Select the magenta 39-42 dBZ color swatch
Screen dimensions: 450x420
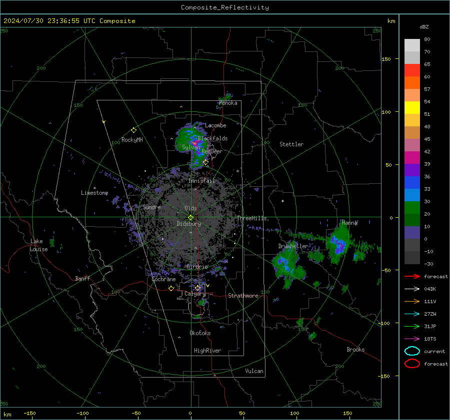(x=412, y=158)
